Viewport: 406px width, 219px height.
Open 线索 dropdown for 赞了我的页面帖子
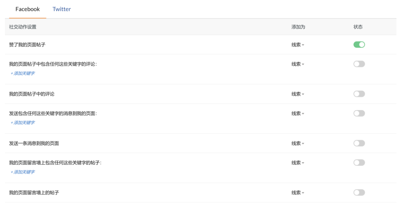[x=298, y=45]
